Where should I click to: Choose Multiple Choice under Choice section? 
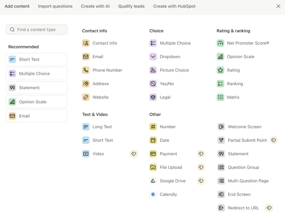click(x=170, y=43)
